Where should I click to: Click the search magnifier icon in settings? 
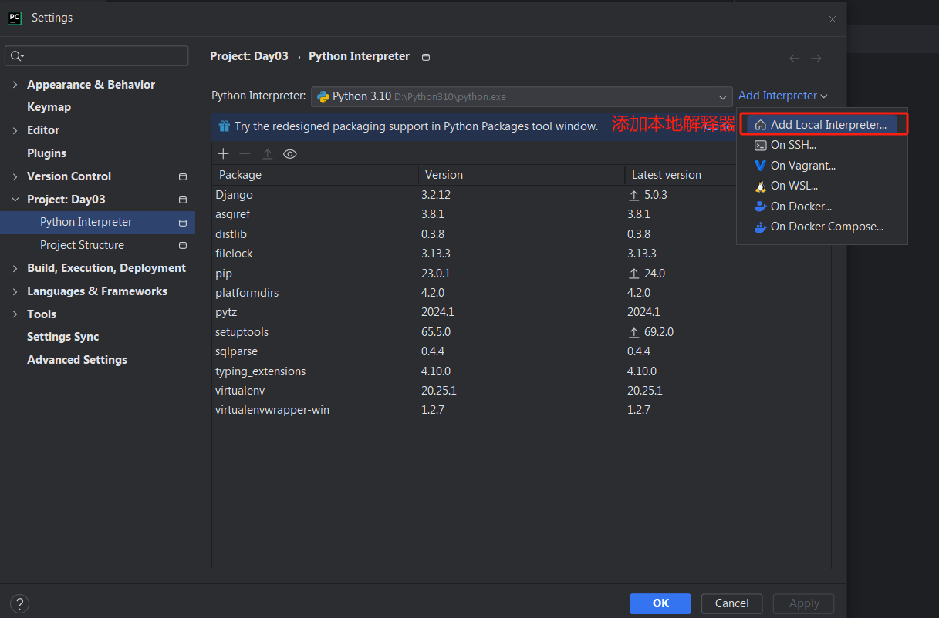(16, 56)
